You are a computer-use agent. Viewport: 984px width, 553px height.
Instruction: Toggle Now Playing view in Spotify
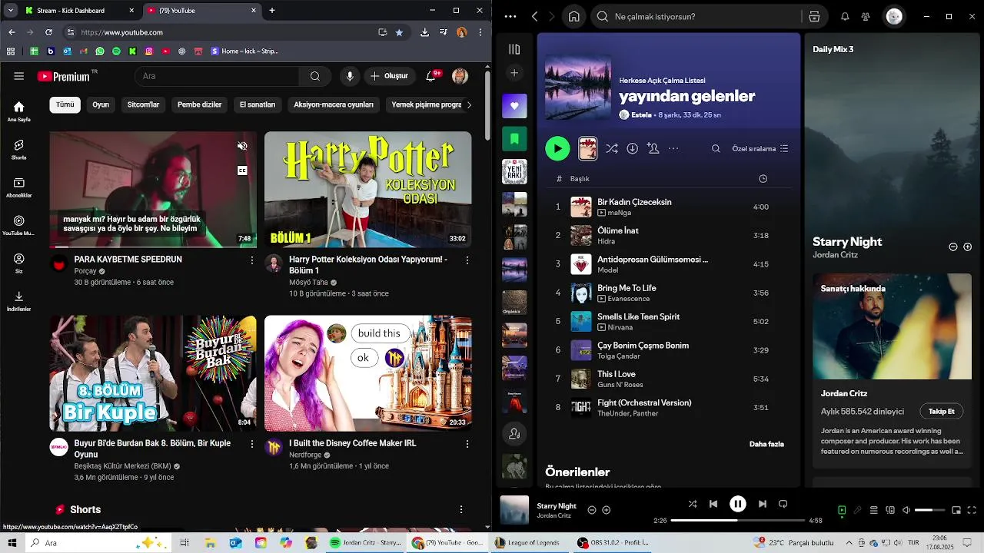[842, 510]
